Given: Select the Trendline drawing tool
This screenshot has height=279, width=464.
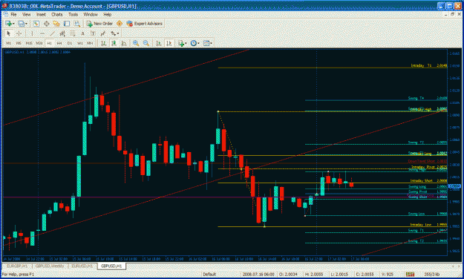Looking at the screenshot, I should [x=53, y=33].
